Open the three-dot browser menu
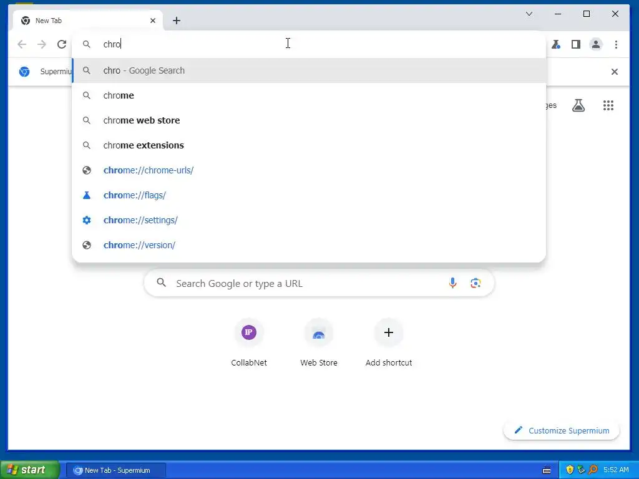The width and height of the screenshot is (639, 479). tap(616, 44)
